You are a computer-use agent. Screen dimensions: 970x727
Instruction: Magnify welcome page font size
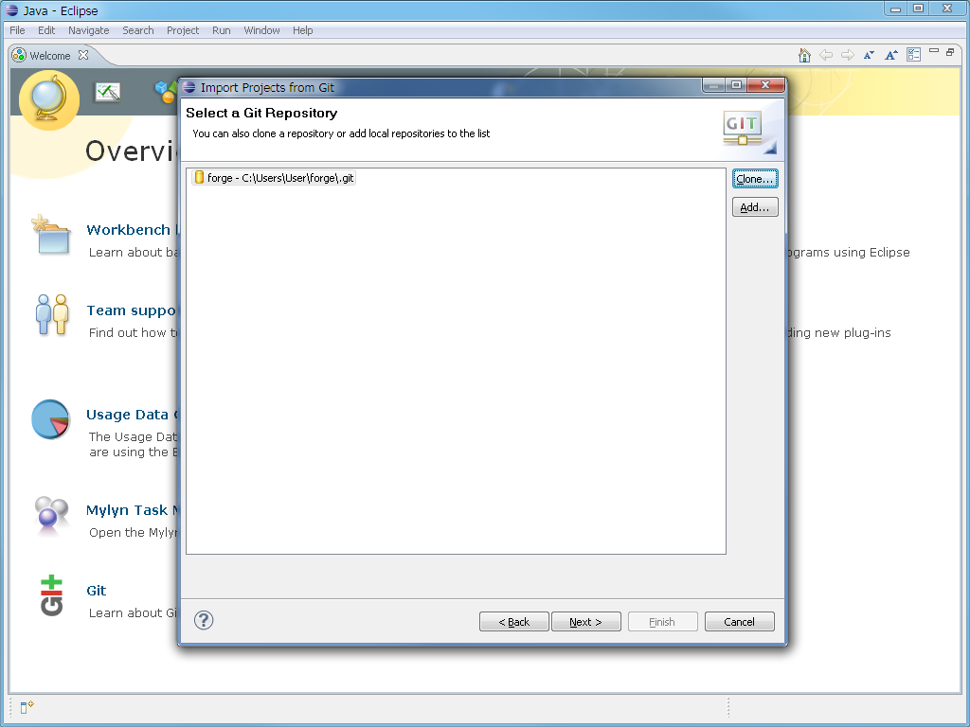click(890, 55)
